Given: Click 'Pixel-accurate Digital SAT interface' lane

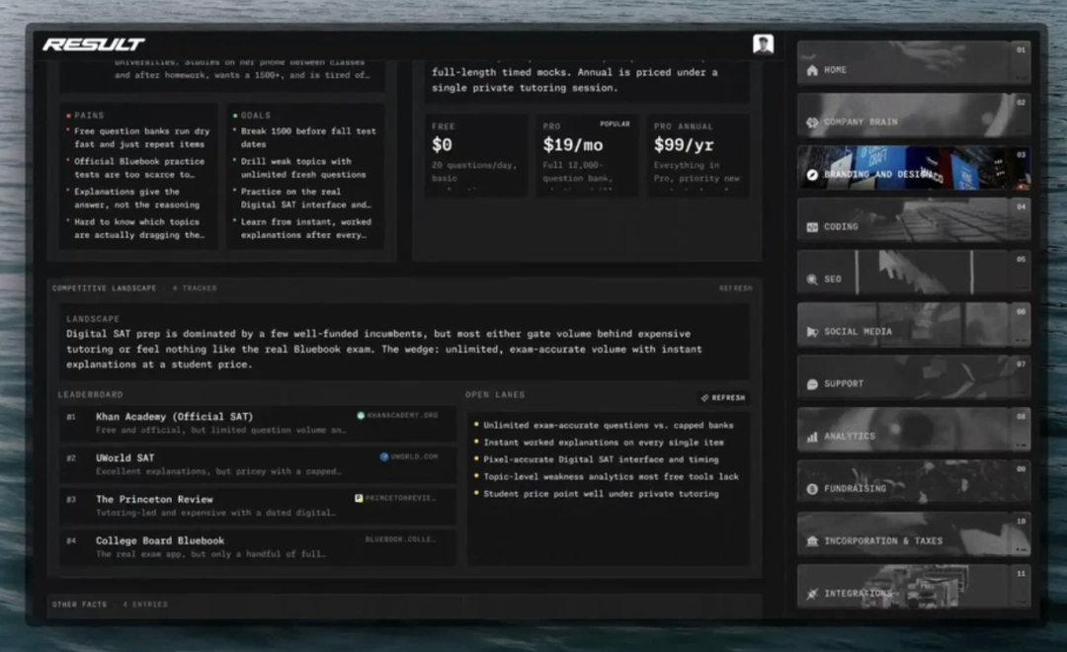Looking at the screenshot, I should coord(597,460).
